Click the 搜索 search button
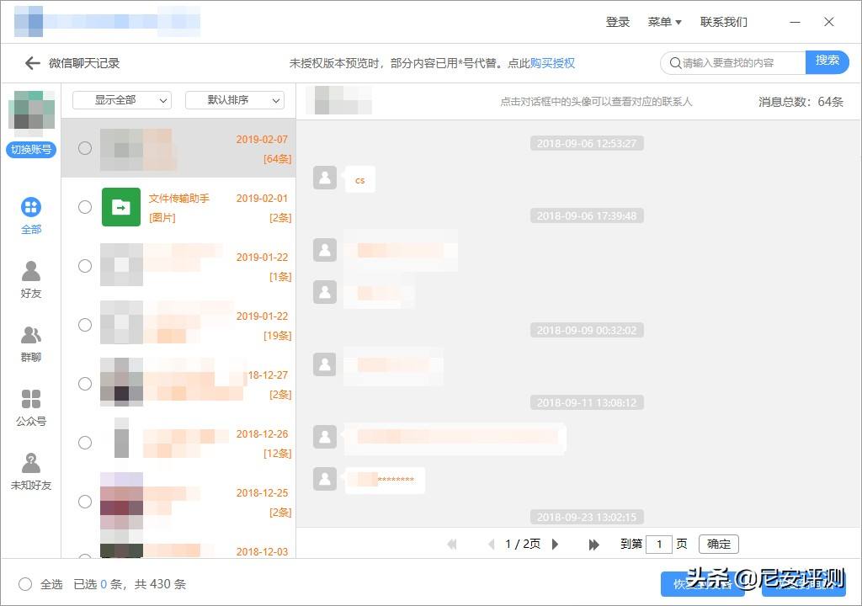 [827, 62]
